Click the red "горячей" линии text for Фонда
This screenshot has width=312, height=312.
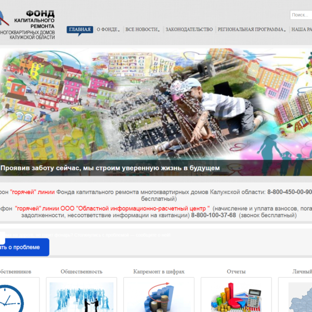coord(32,192)
